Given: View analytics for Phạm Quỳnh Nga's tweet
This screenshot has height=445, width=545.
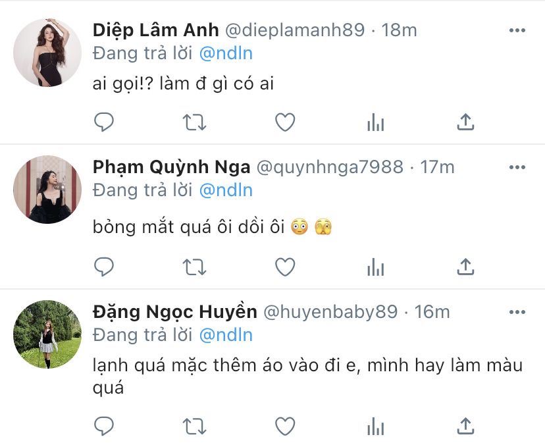Looking at the screenshot, I should [x=375, y=267].
